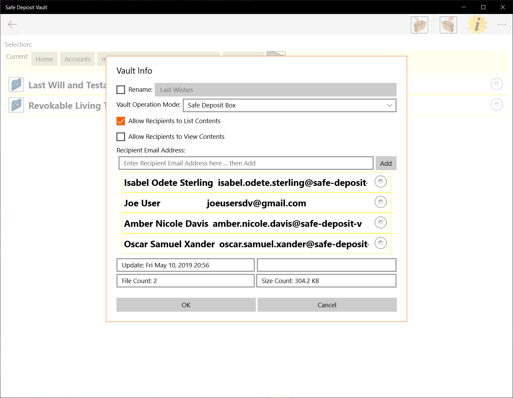
Task: Go to Home in the Current path
Action: pos(44,59)
